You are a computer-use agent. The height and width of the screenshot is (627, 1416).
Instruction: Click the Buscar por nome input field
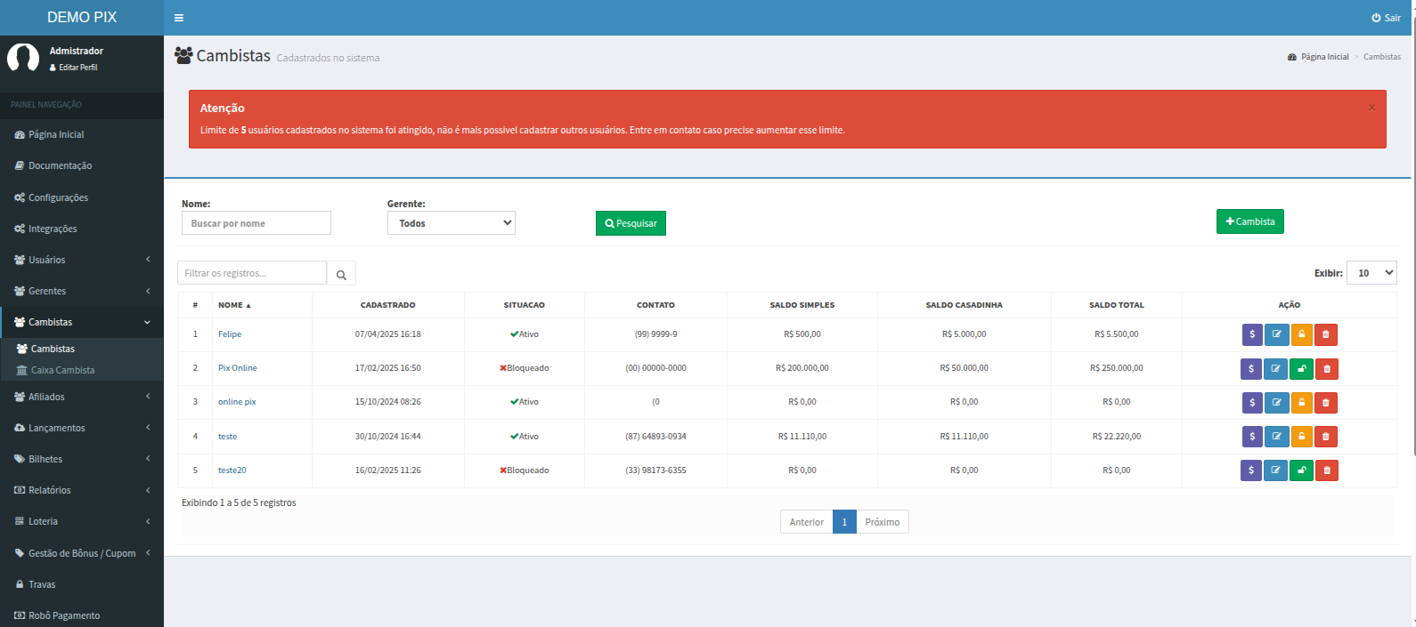click(x=256, y=223)
